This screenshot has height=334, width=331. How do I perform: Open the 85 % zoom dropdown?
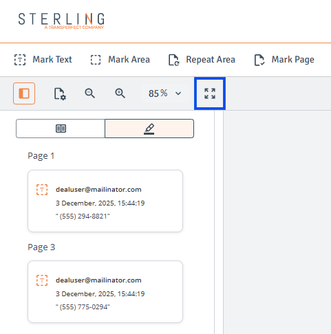164,93
